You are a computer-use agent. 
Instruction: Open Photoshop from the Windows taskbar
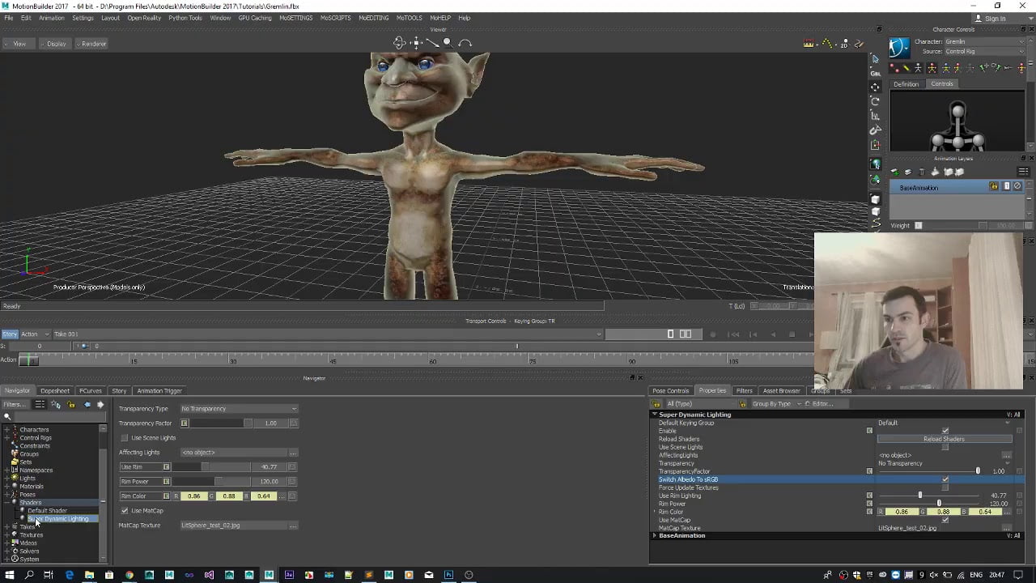click(448, 575)
